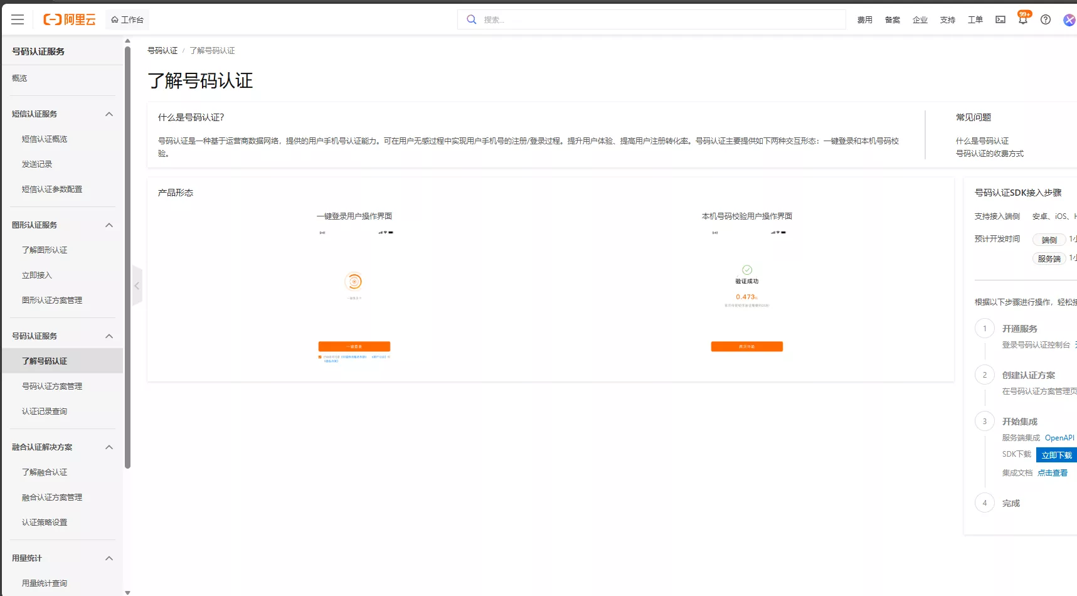The image size is (1077, 596).
Task: Uncheck the service agreement checkbox
Action: pos(321,356)
